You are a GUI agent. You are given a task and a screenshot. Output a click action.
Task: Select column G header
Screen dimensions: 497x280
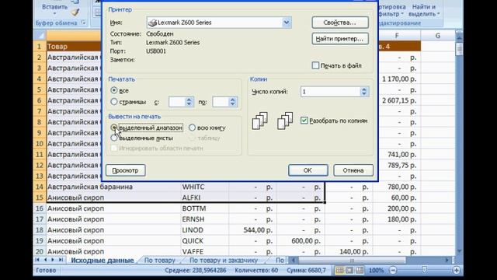point(438,36)
